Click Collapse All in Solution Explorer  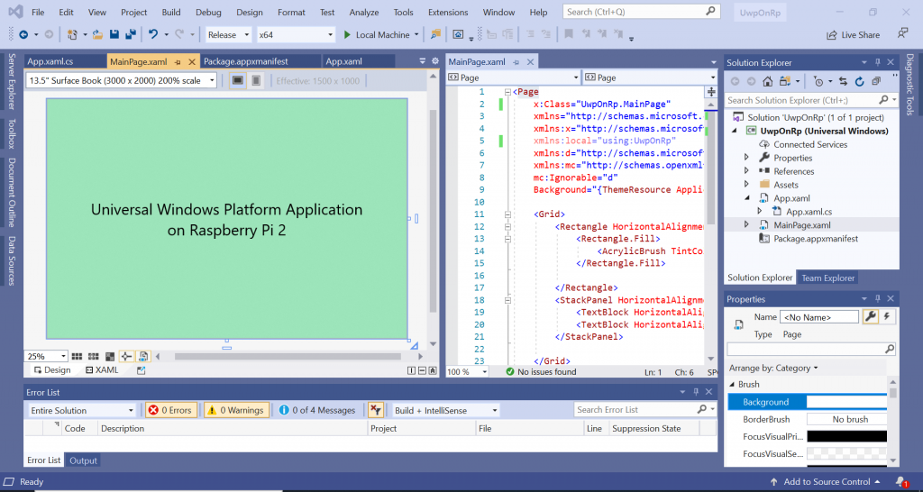876,81
